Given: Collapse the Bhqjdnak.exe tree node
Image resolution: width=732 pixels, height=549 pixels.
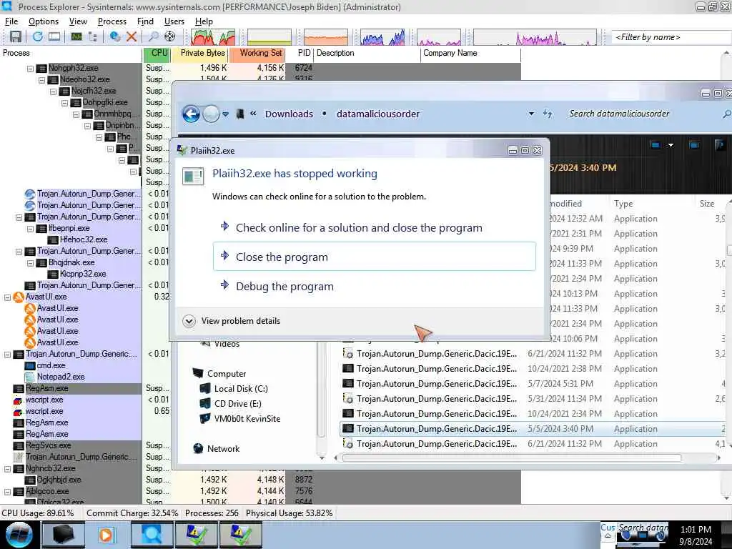Looking at the screenshot, I should (x=30, y=263).
